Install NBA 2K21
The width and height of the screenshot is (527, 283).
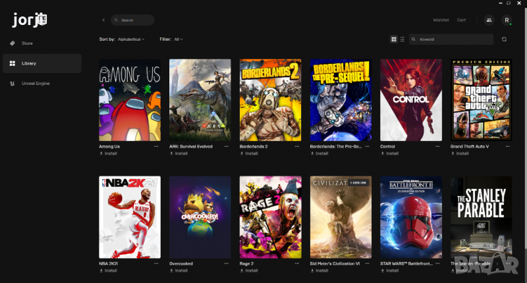click(x=108, y=270)
